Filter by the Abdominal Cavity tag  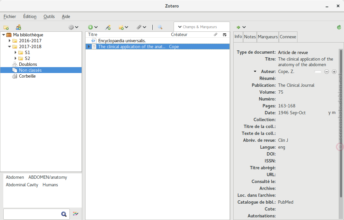click(x=22, y=185)
